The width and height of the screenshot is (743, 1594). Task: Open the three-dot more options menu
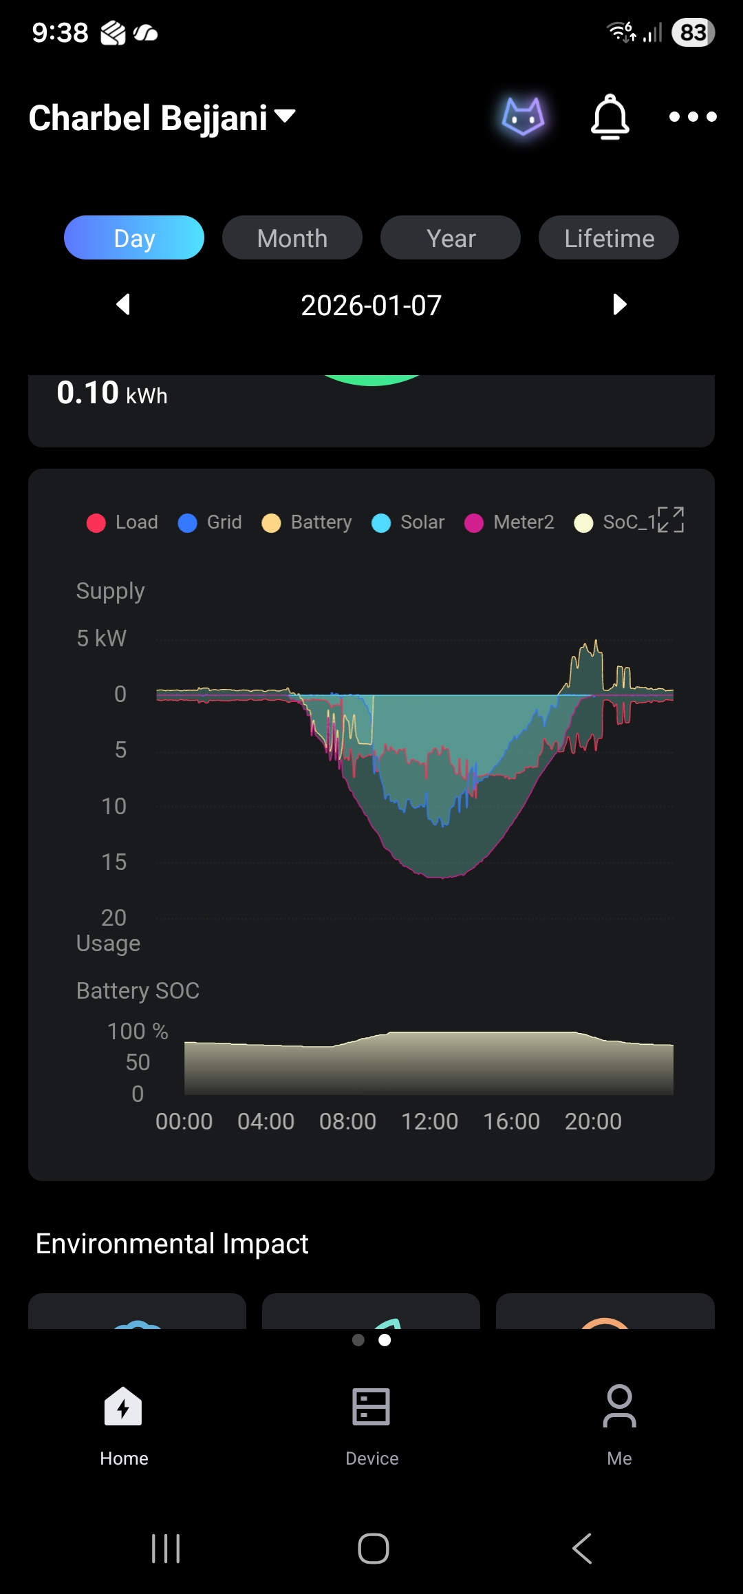click(693, 117)
